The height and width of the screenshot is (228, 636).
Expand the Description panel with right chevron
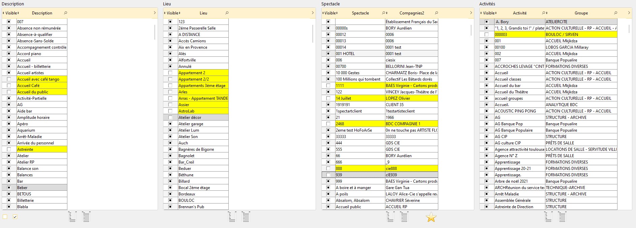155,13
